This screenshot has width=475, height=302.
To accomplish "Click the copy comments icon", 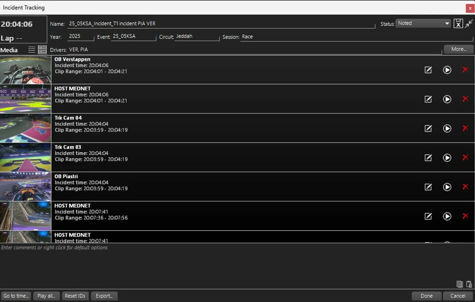I will [x=459, y=284].
